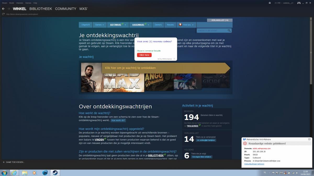
Task: Open Windows Explorer folder on taskbar
Action: pyautogui.click(x=25, y=173)
